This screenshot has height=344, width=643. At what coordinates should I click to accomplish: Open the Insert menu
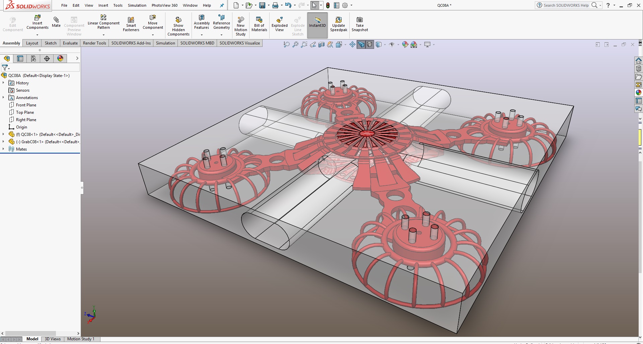(x=103, y=5)
